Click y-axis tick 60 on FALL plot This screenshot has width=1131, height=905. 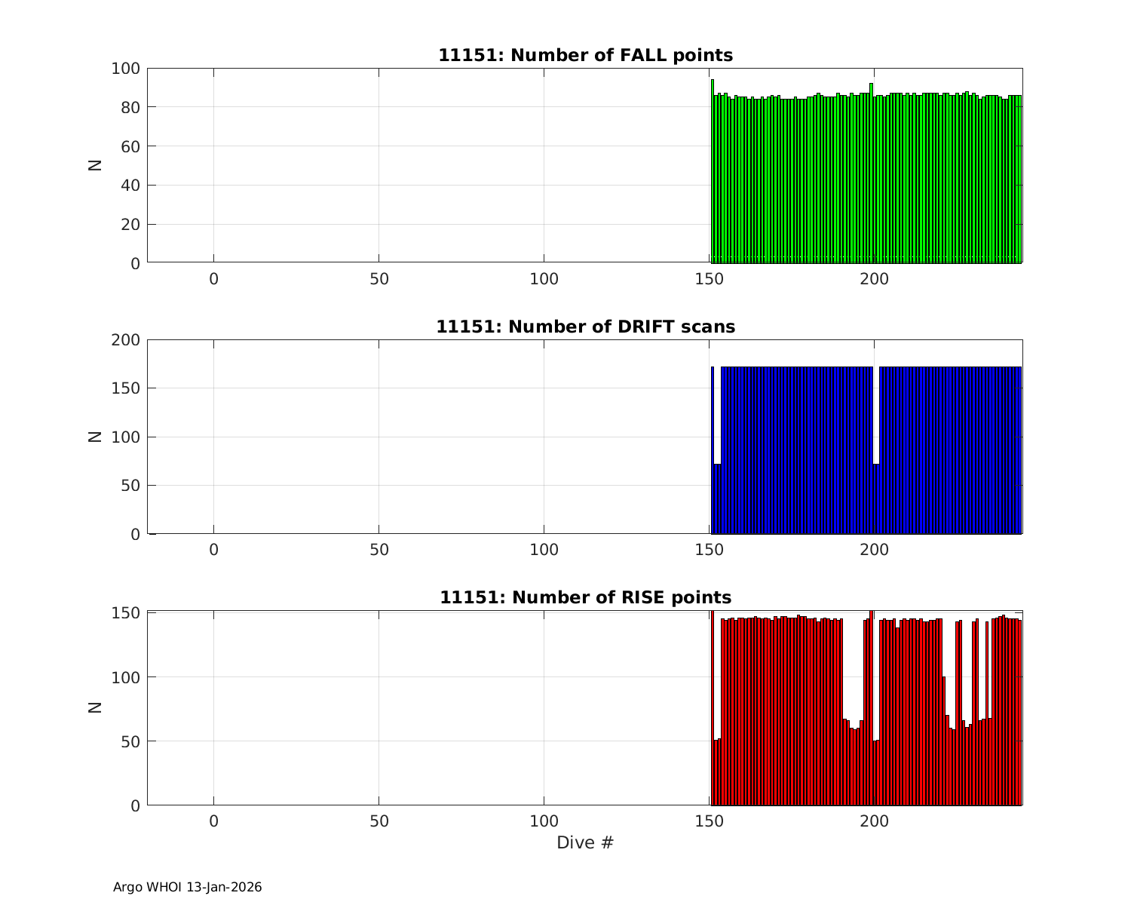click(126, 146)
